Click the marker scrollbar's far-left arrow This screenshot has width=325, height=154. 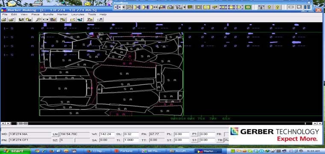point(3,123)
